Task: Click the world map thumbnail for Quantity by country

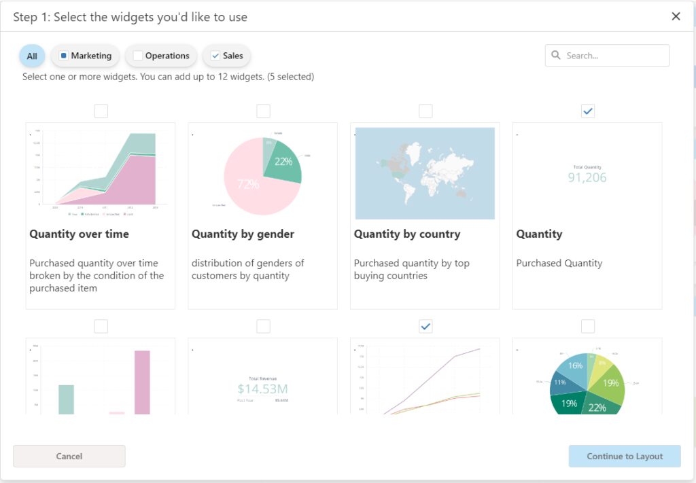Action: pos(425,172)
